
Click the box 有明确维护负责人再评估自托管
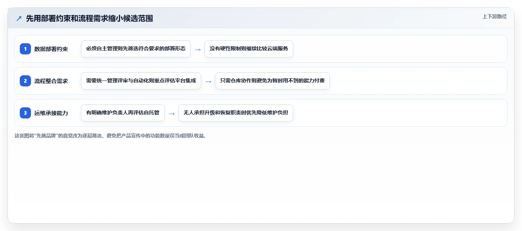tap(123, 113)
